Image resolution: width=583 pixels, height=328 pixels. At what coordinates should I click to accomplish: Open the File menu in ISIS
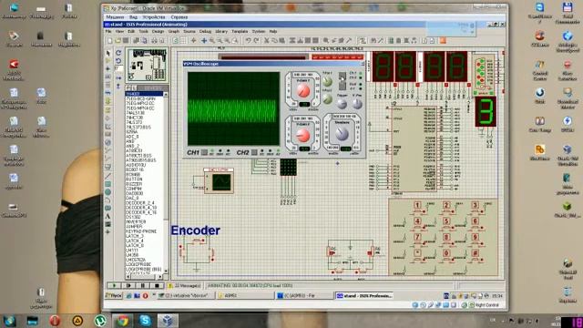(x=108, y=32)
